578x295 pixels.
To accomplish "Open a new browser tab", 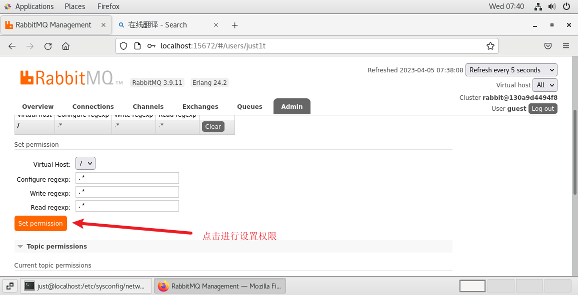I will (235, 25).
